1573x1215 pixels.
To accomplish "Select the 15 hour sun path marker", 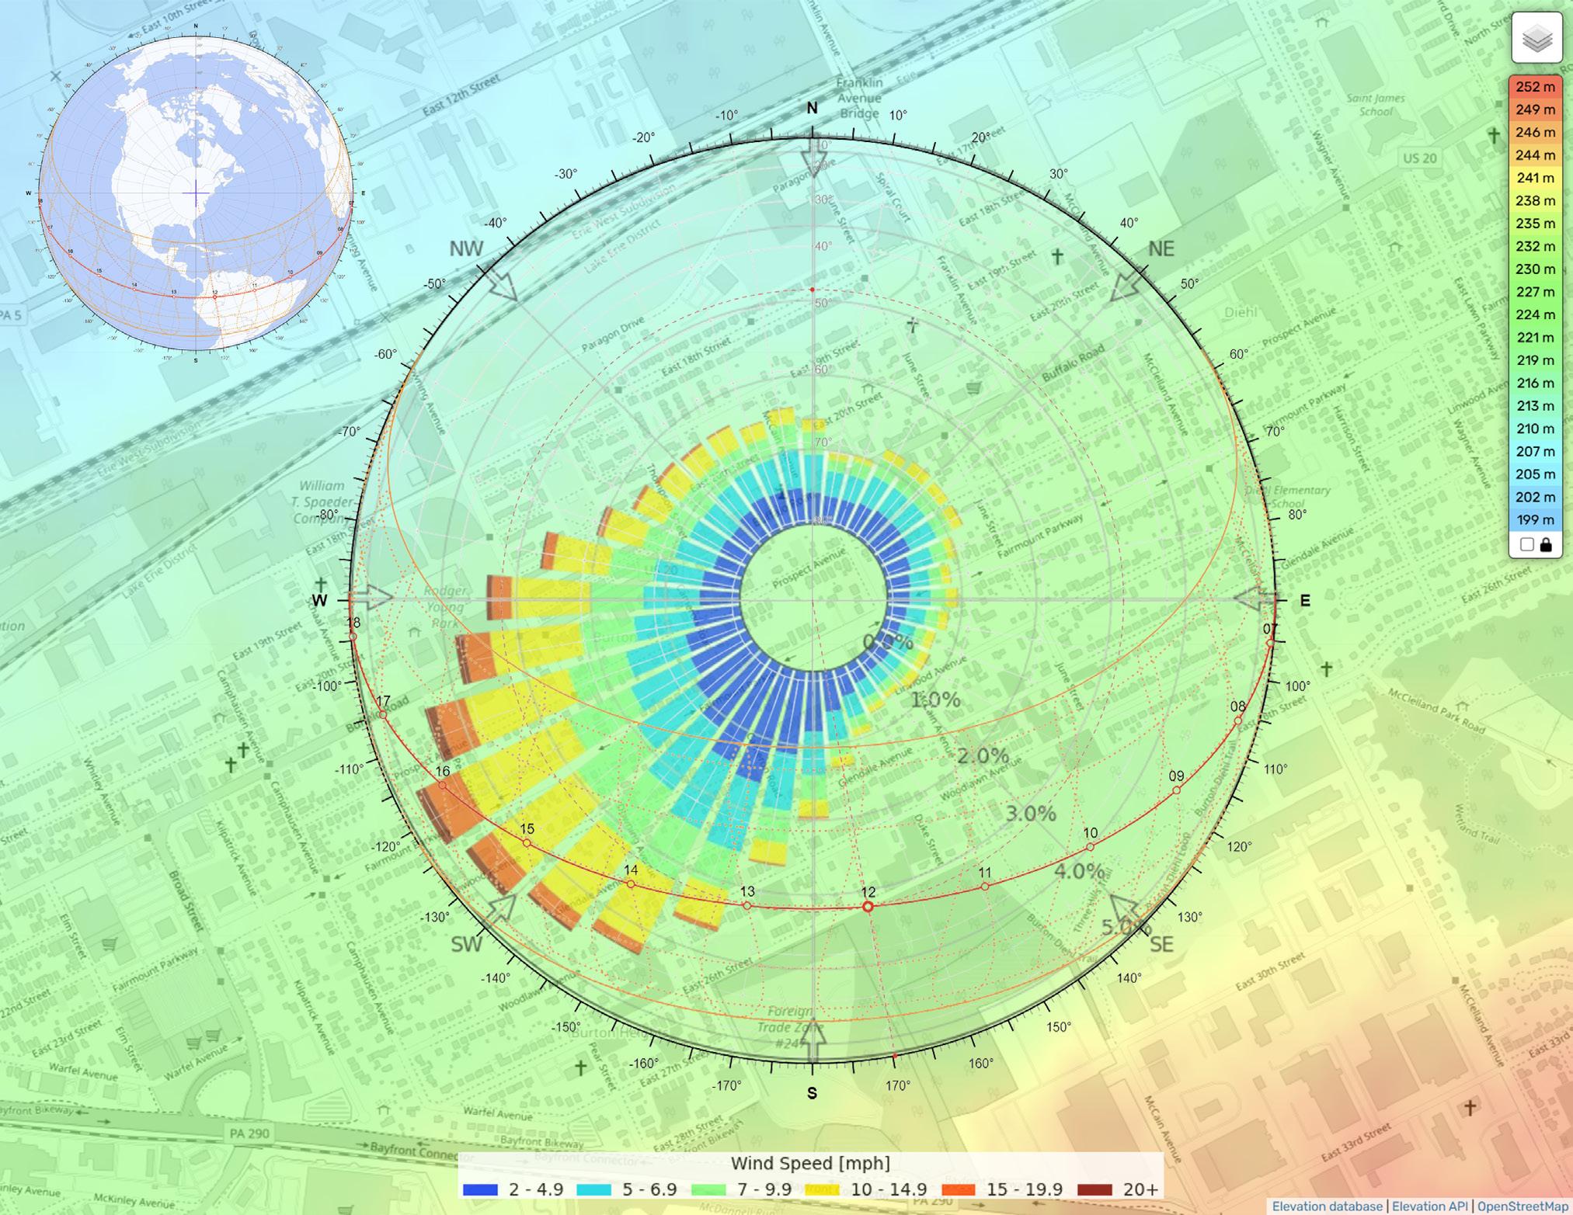I will click(527, 843).
